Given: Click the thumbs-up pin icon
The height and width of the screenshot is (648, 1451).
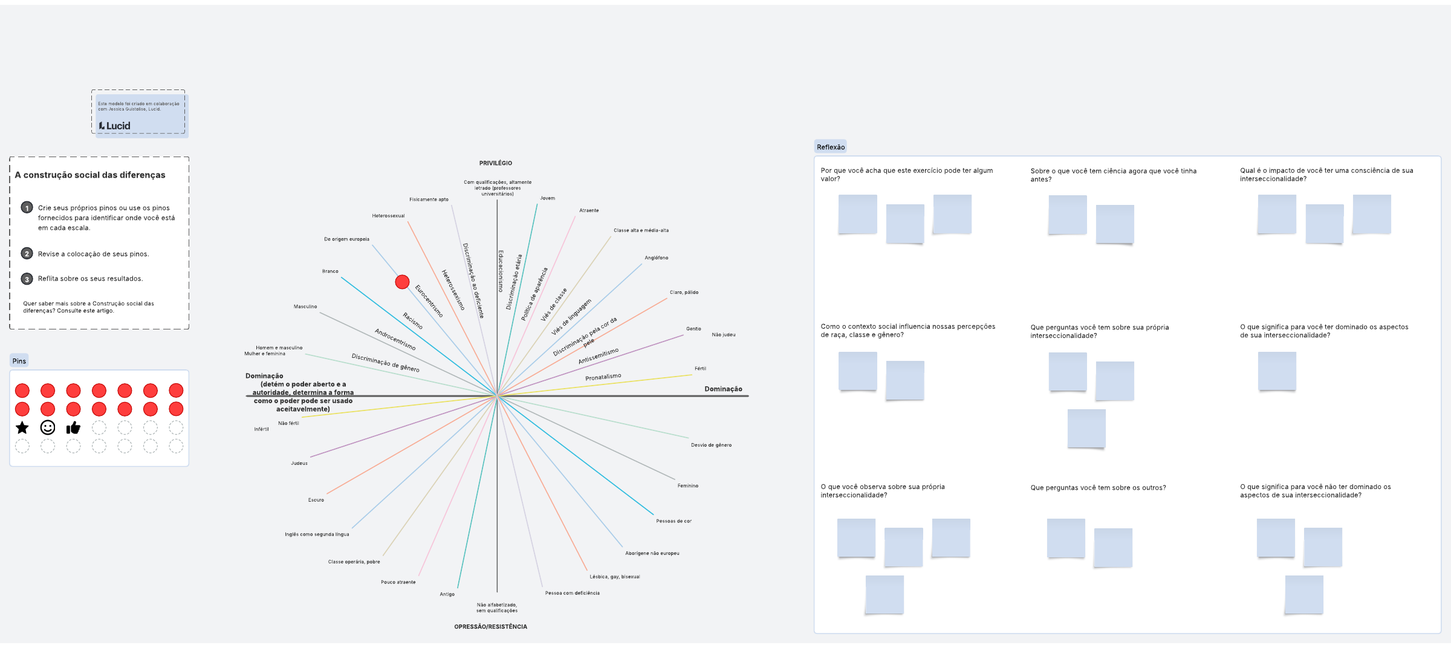Looking at the screenshot, I should (73, 428).
